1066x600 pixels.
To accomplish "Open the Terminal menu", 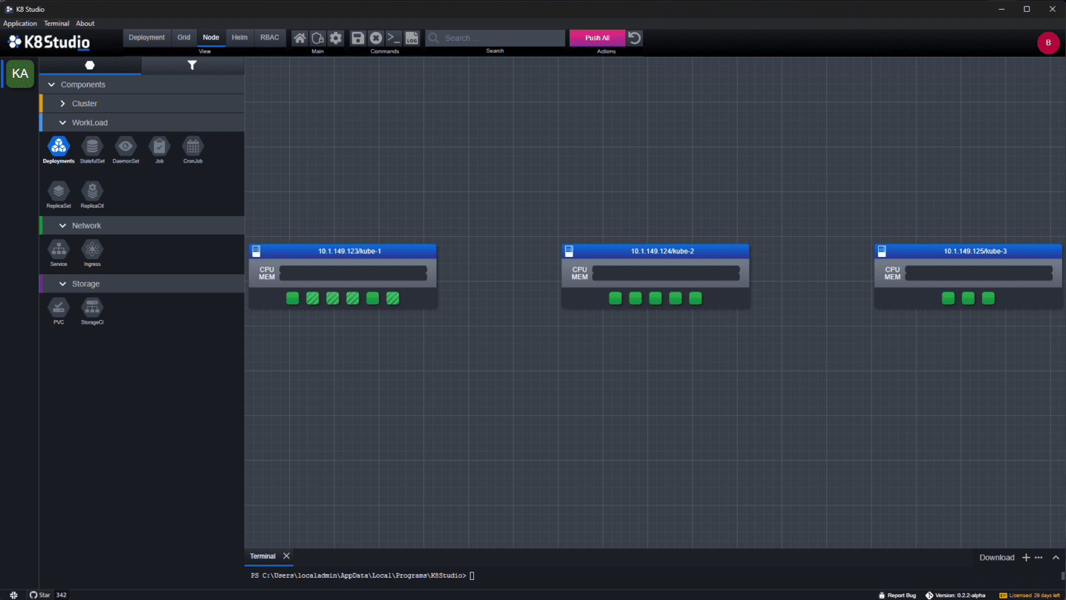I will pyautogui.click(x=56, y=23).
